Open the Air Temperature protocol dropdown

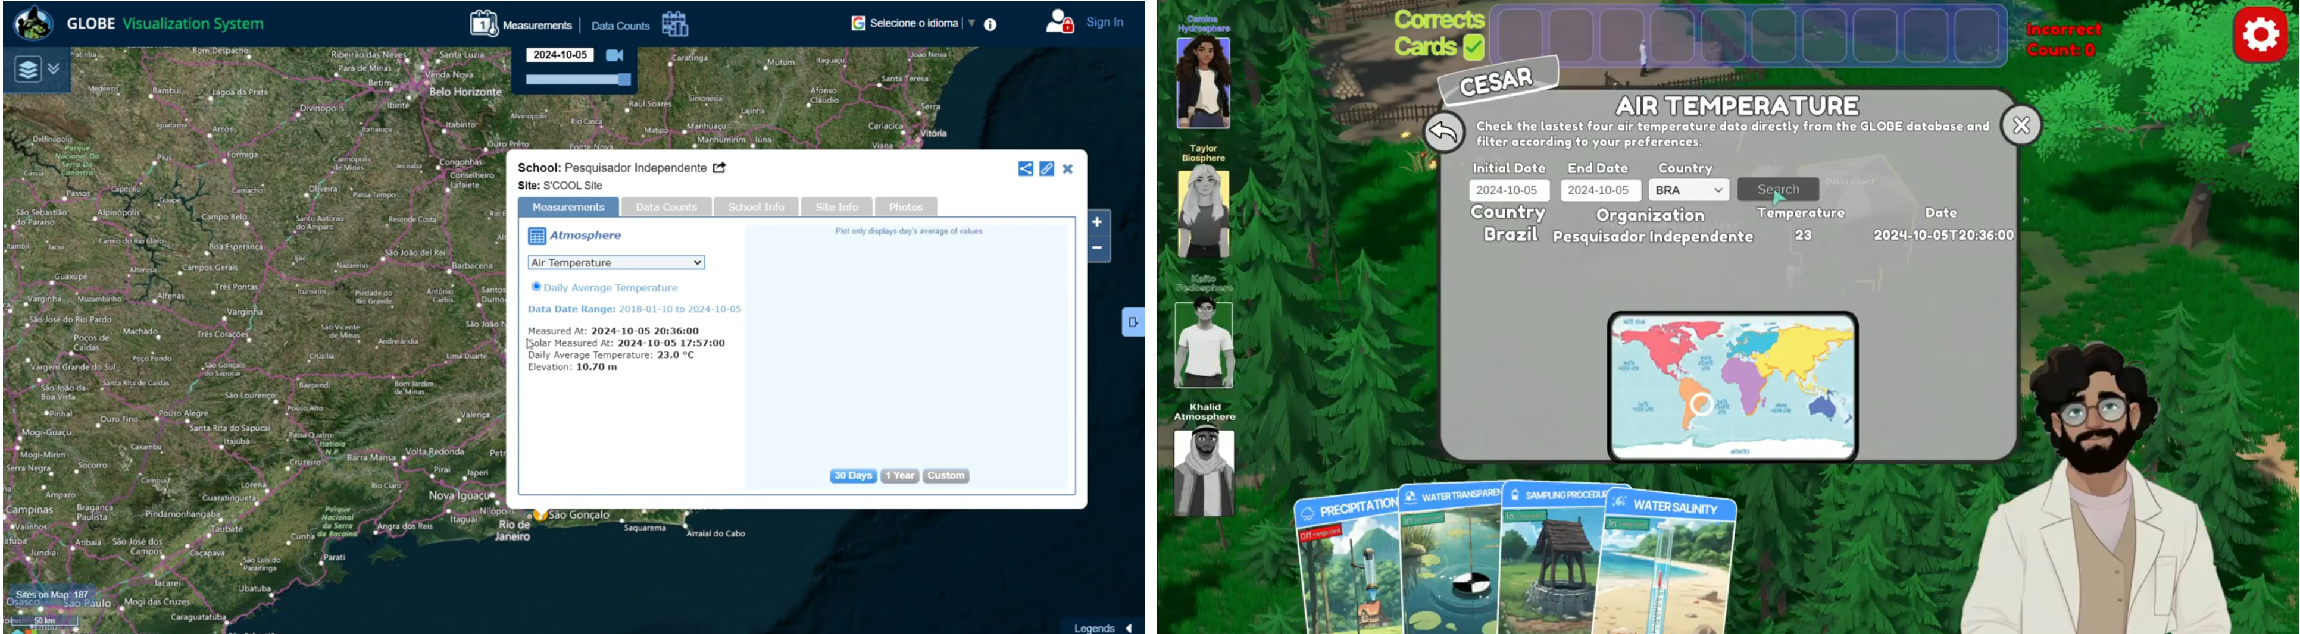tap(616, 263)
